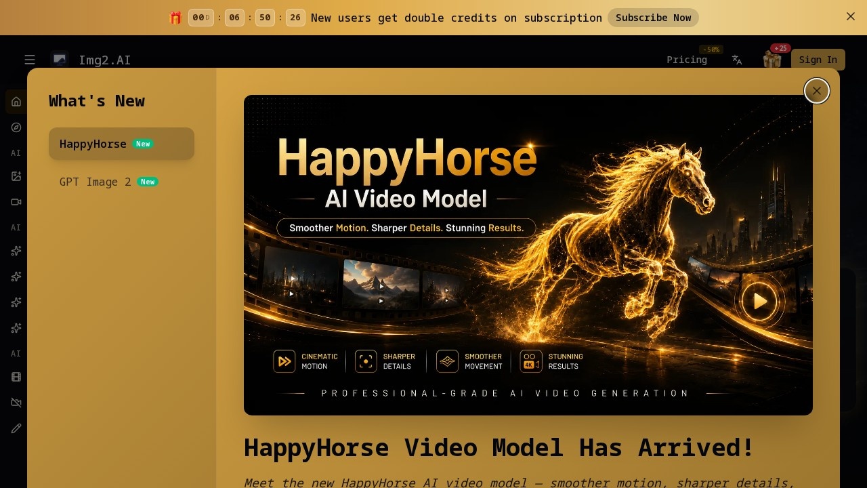
Task: Close the What's New dialog
Action: [x=817, y=91]
